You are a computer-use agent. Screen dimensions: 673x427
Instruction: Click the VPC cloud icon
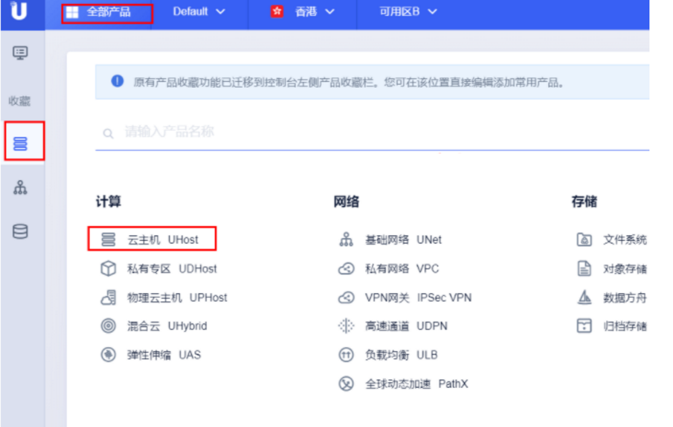pos(346,269)
